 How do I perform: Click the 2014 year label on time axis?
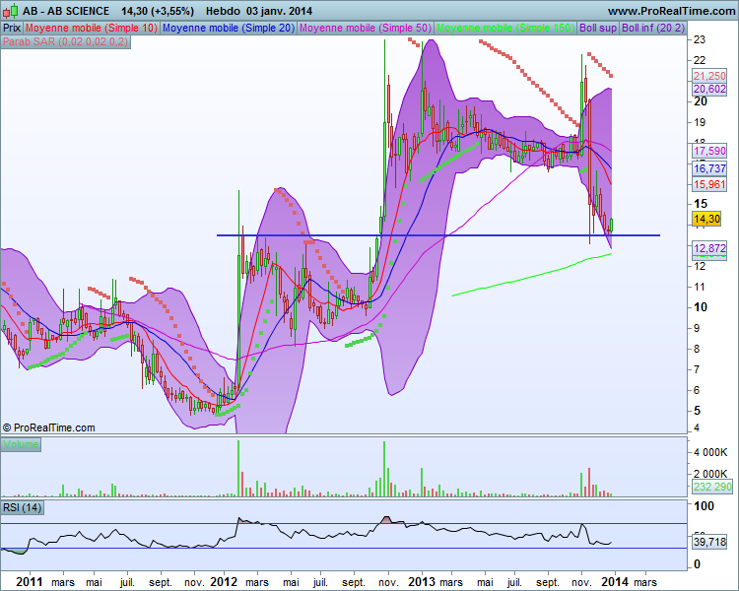point(614,582)
